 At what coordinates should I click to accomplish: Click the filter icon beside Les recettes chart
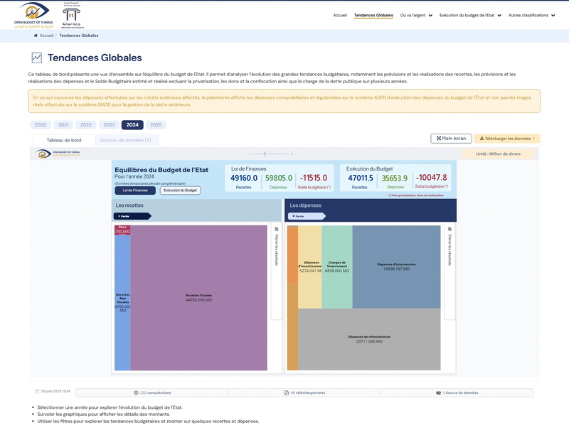(x=275, y=229)
